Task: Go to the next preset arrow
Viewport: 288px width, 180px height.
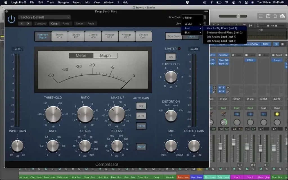Action: coord(28,24)
